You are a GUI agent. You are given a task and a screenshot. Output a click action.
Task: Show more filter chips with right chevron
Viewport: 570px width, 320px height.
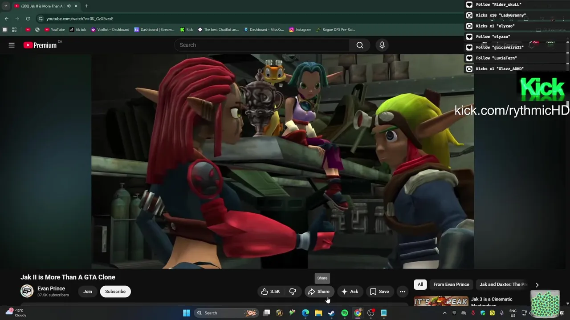pyautogui.click(x=537, y=285)
